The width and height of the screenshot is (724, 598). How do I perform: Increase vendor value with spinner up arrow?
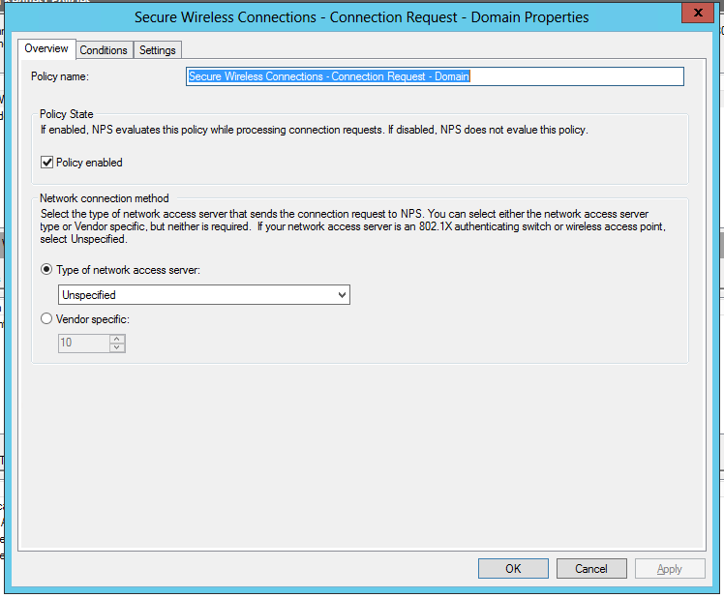(117, 339)
